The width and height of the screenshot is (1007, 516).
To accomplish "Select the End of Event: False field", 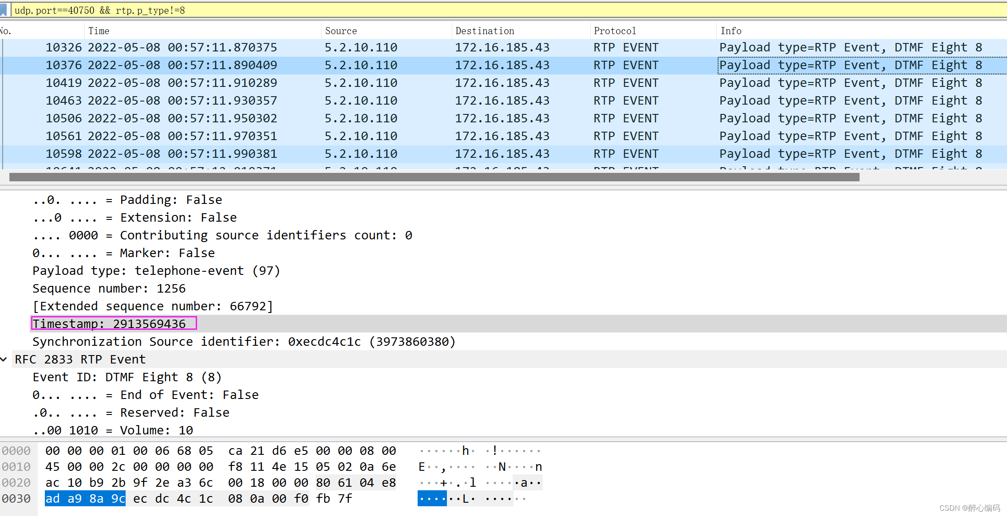I will (146, 395).
